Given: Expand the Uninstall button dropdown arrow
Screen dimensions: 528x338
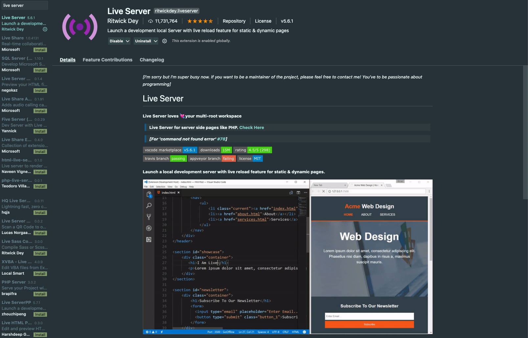Looking at the screenshot, I should [x=156, y=41].
